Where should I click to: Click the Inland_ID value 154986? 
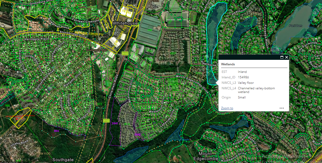click(x=243, y=77)
